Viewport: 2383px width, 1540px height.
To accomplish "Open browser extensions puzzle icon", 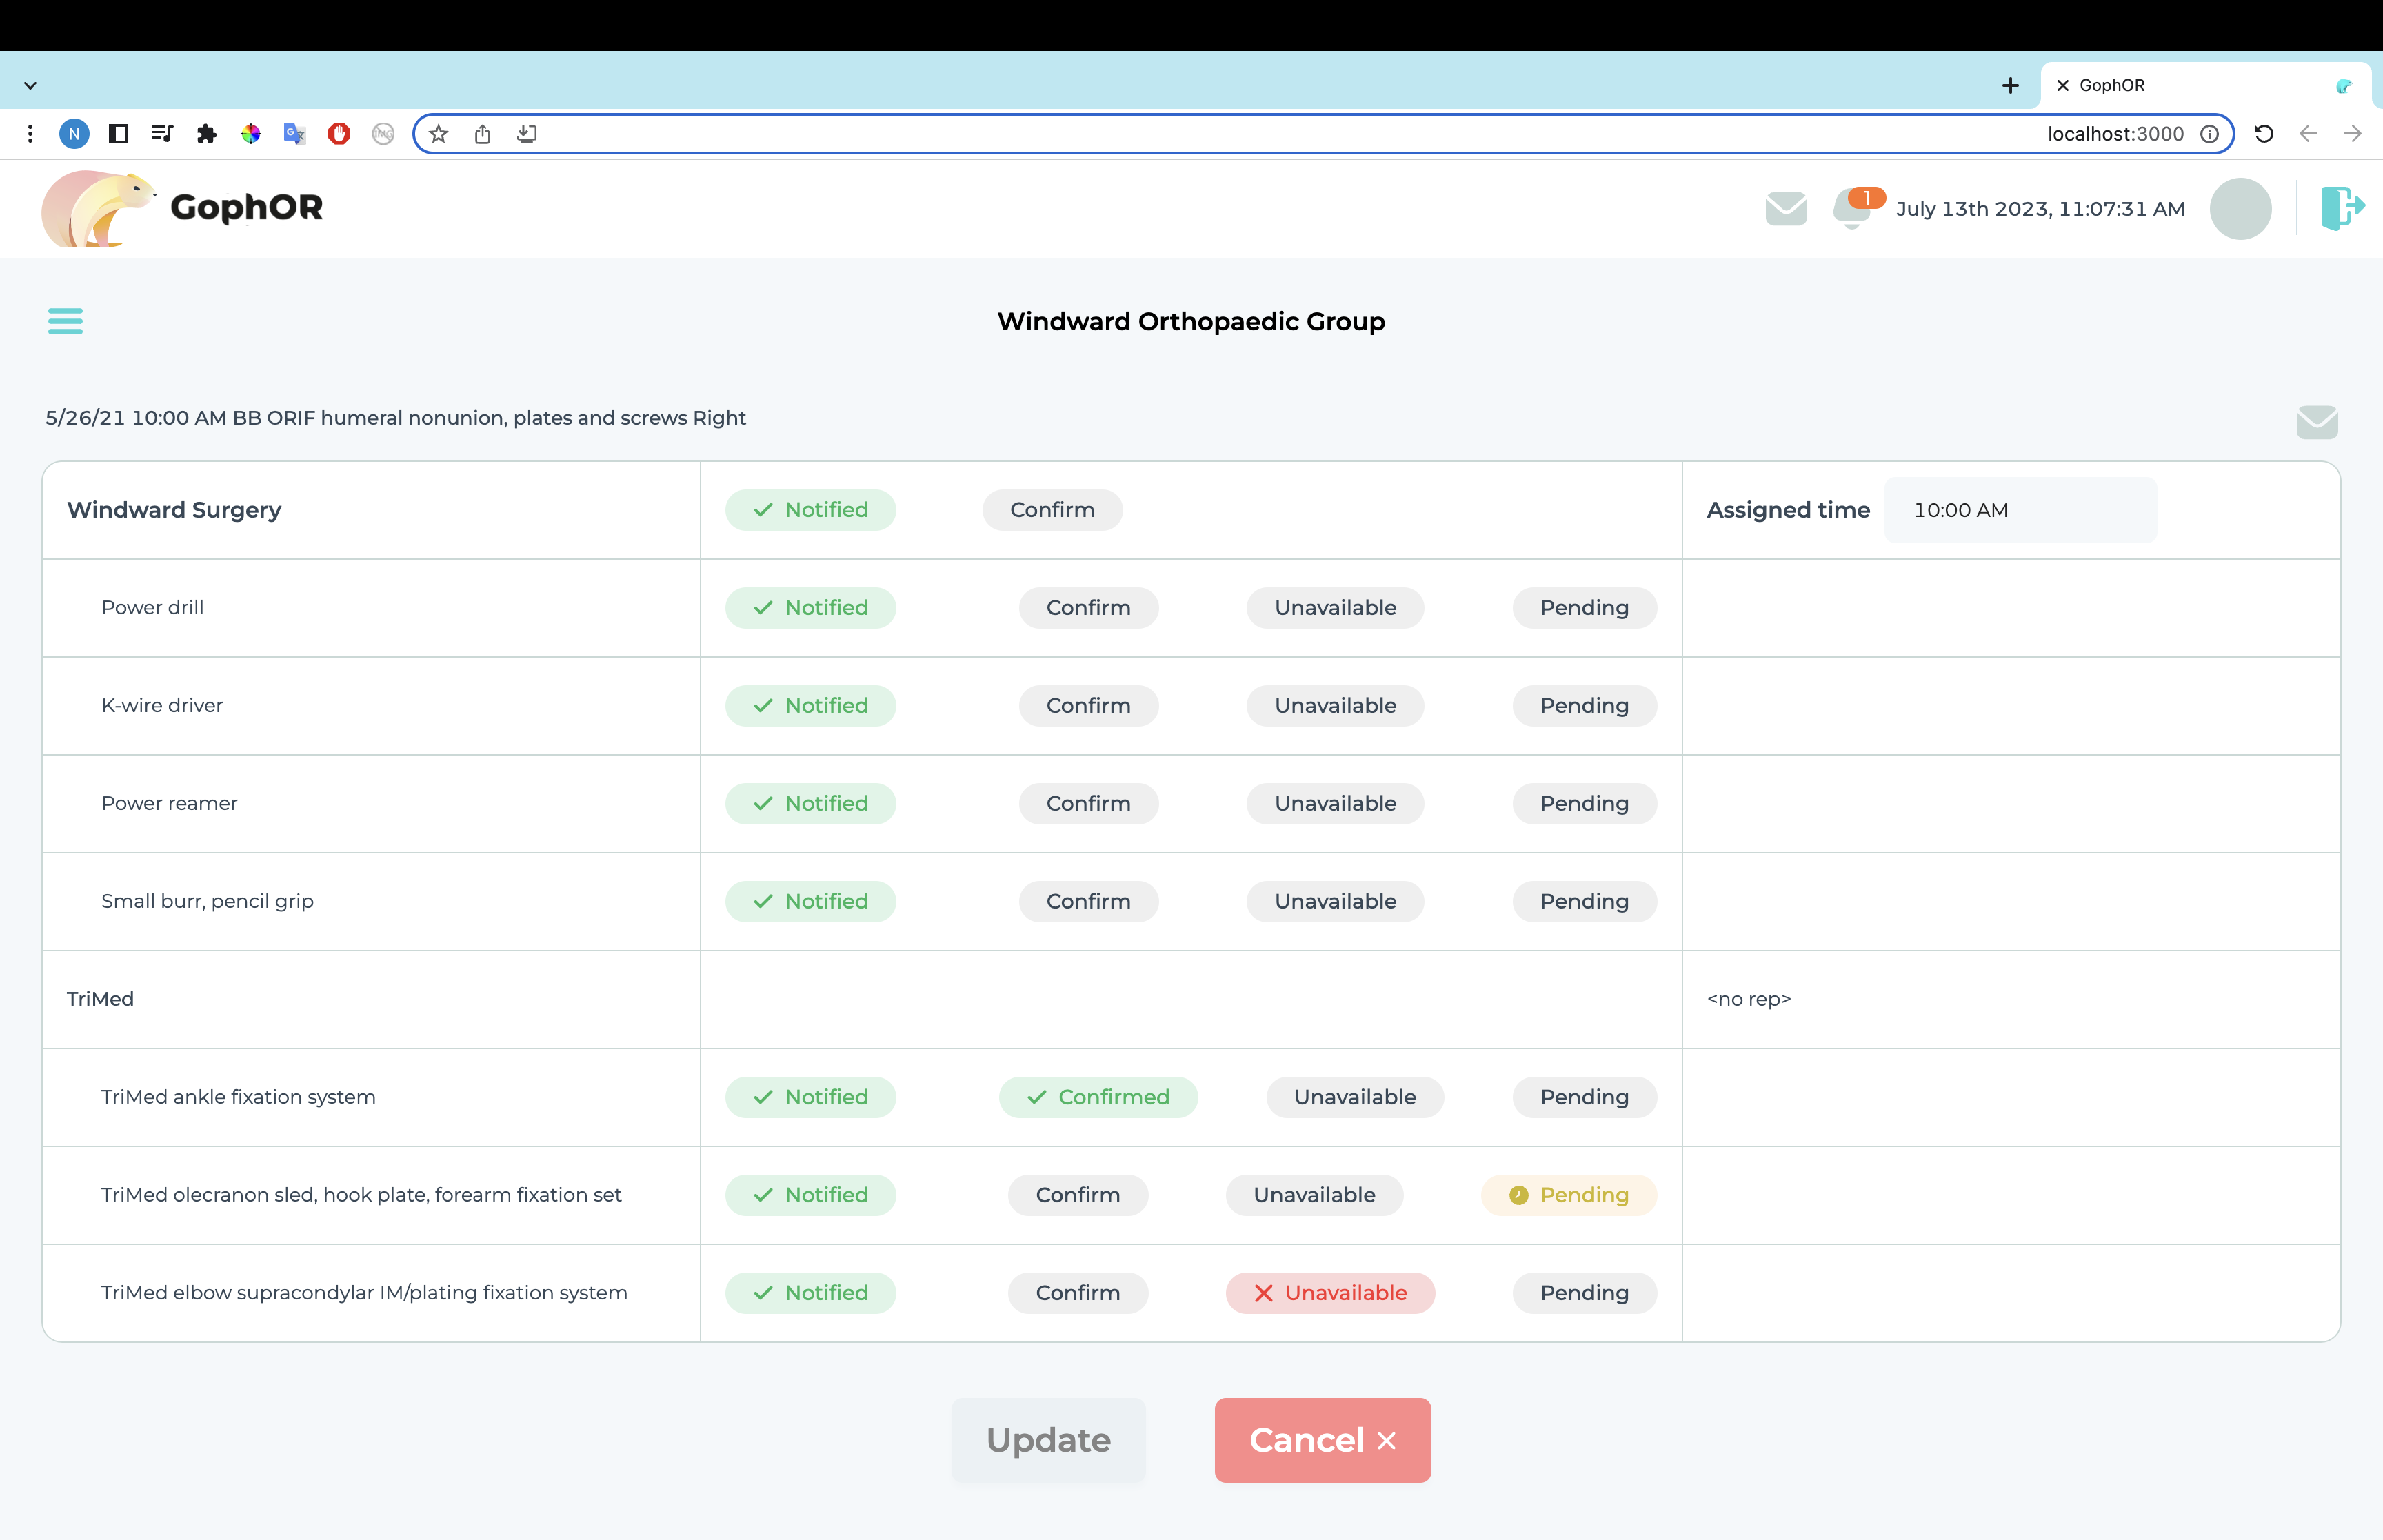I will (x=206, y=134).
